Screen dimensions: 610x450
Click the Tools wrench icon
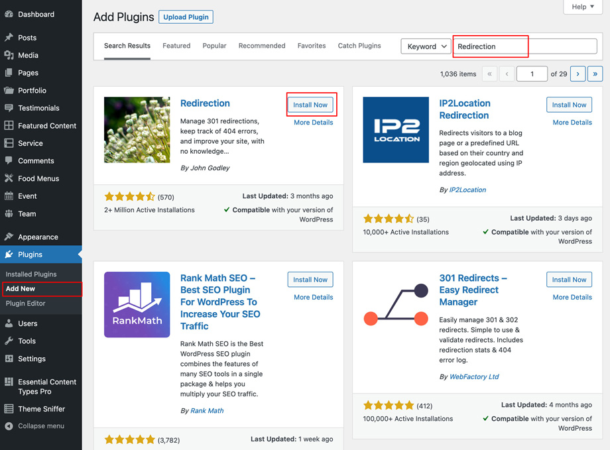point(9,341)
